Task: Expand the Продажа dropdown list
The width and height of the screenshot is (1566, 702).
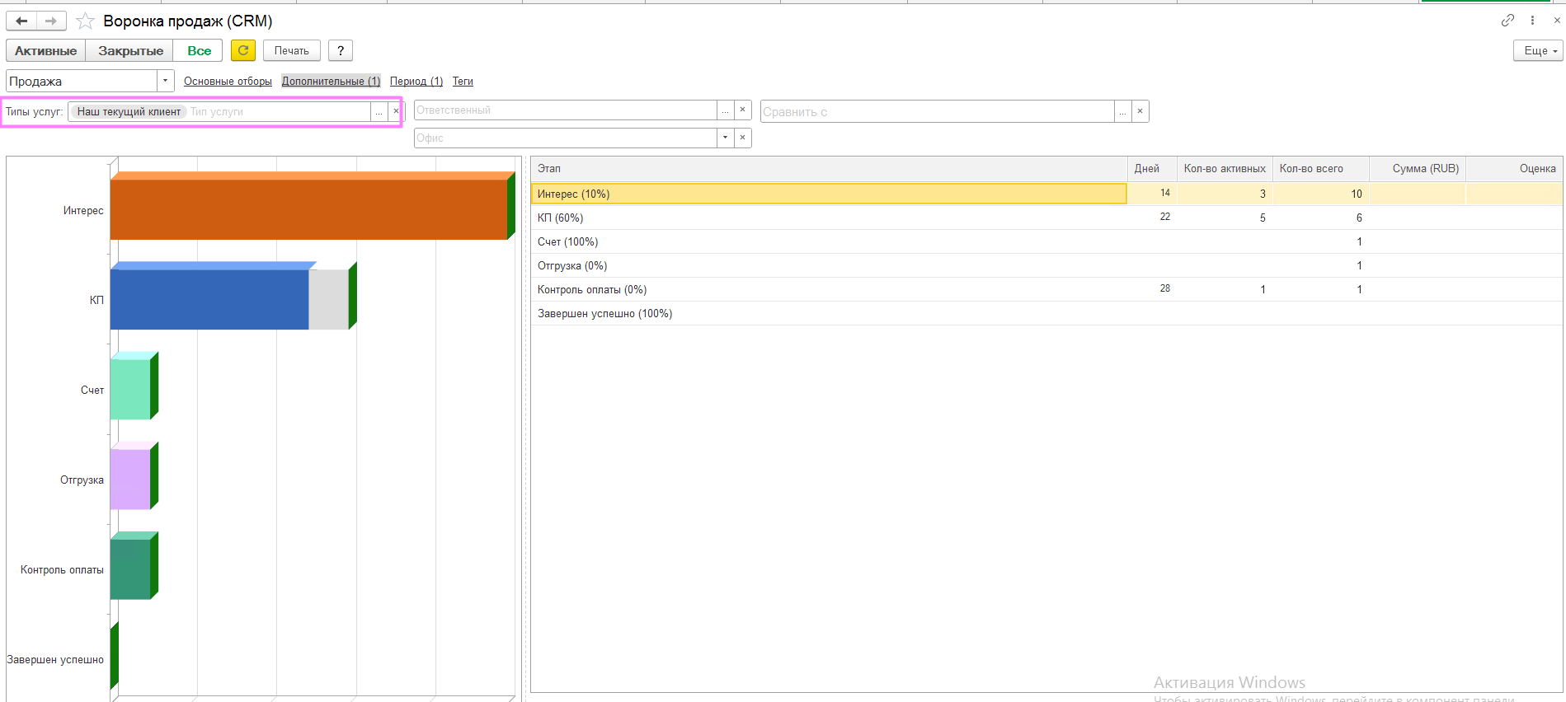Action: [x=166, y=81]
